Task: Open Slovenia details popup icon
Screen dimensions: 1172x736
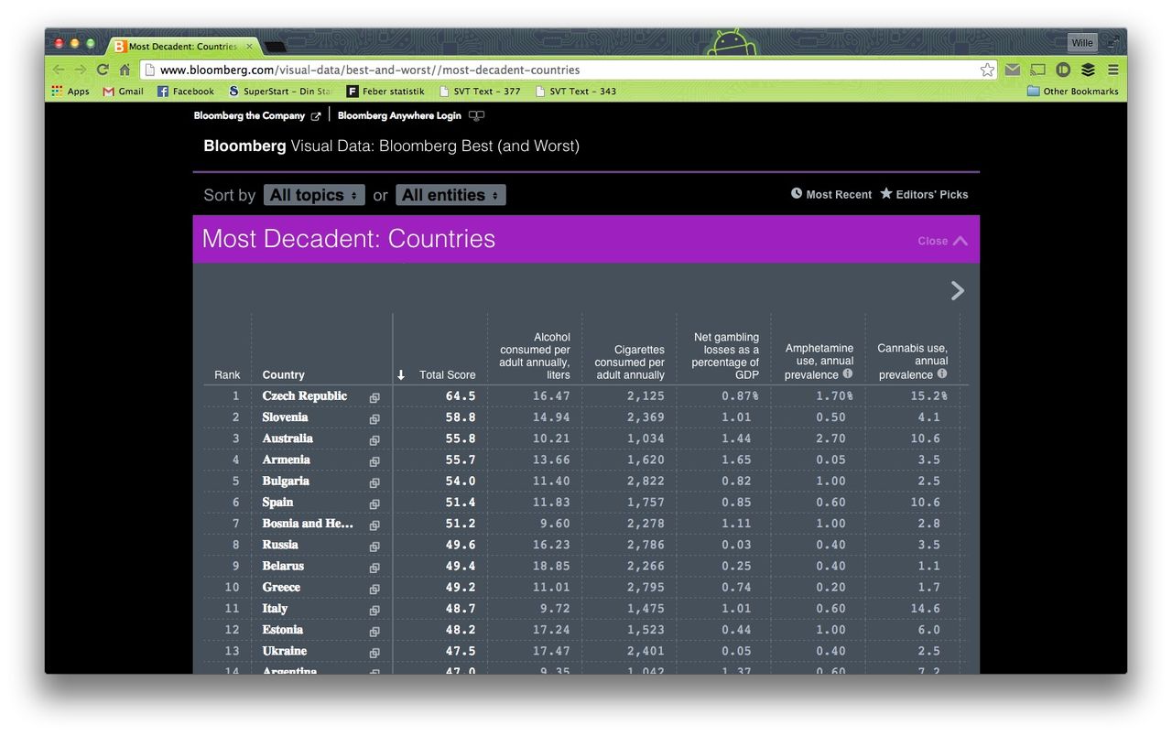Action: click(x=374, y=419)
